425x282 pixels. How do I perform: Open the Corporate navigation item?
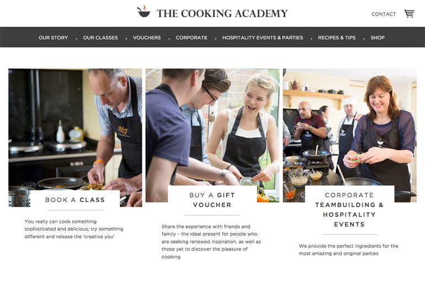tap(192, 38)
